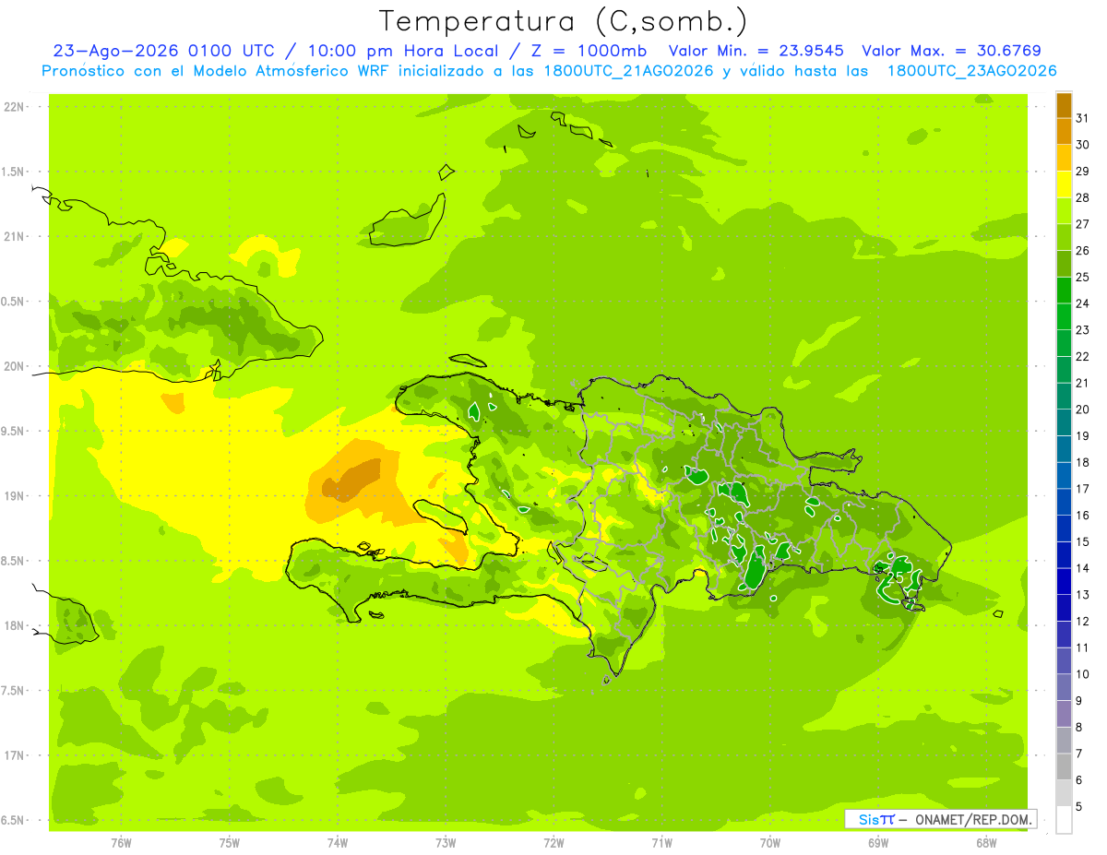Select the teal legend swatch between 19 and 20

click(1064, 422)
